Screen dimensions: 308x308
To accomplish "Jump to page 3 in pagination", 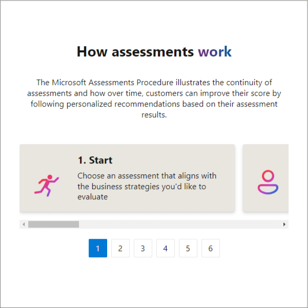I will click(x=143, y=249).
